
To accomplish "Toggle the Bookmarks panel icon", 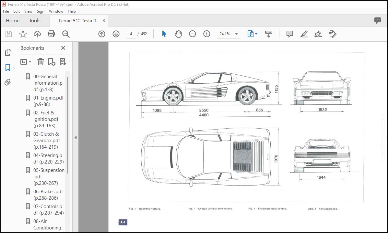I will [8, 68].
